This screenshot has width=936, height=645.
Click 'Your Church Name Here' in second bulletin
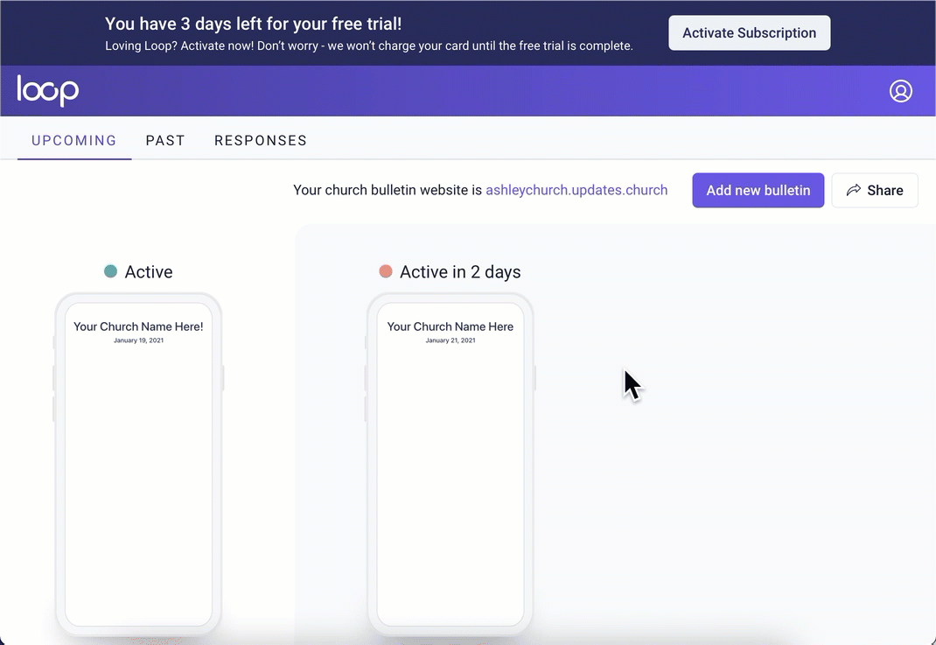tap(451, 326)
